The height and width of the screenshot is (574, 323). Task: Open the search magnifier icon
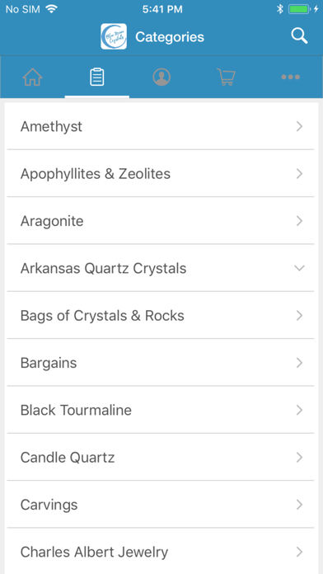[x=299, y=36]
